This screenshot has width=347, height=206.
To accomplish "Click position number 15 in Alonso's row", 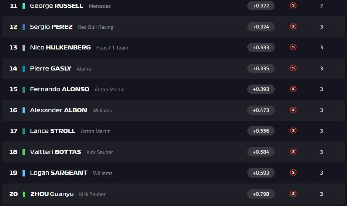I will pyautogui.click(x=13, y=89).
